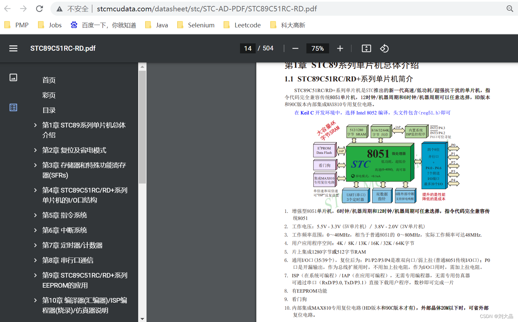Zoom in the PDF with plus button
518x322 pixels.
point(340,48)
